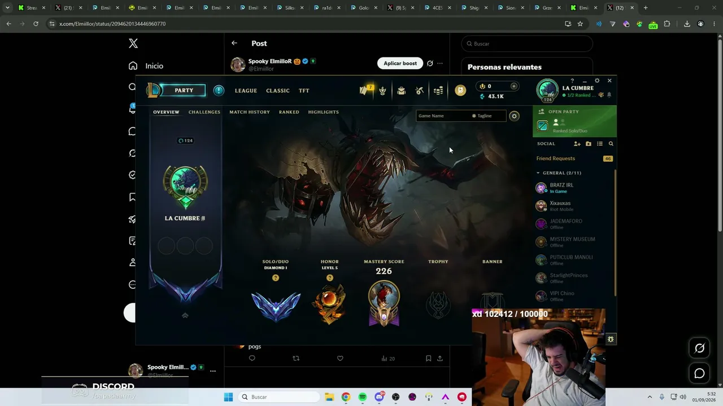Click the blue alert exclamation icon
This screenshot has height=406, width=723.
click(219, 90)
